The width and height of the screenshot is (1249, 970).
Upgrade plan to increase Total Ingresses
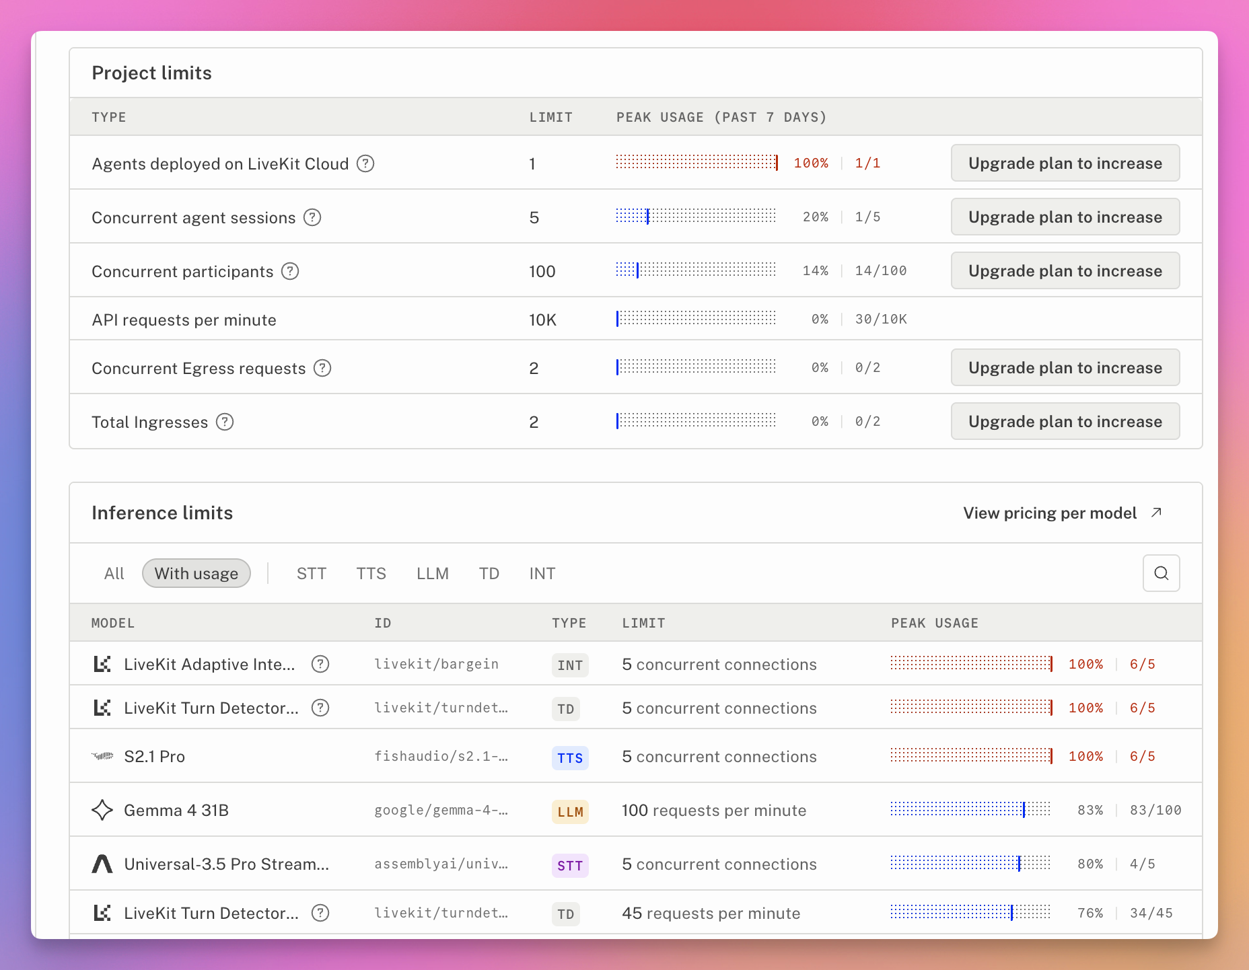tap(1065, 421)
